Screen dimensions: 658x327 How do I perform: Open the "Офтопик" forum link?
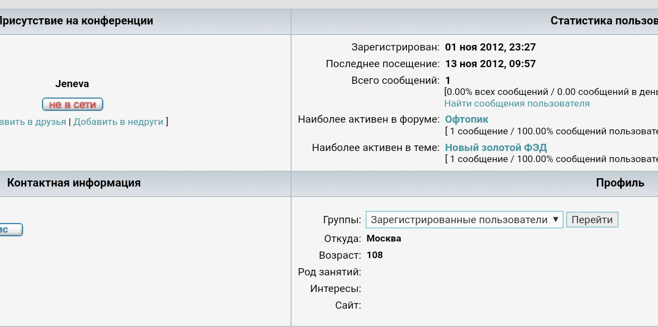pyautogui.click(x=467, y=119)
